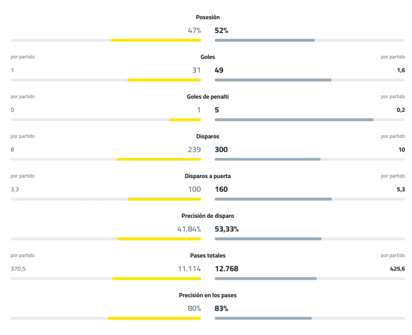Viewport: 412px width, 335px height.
Task: Click the yellow Goles progress bar
Action: point(164,80)
